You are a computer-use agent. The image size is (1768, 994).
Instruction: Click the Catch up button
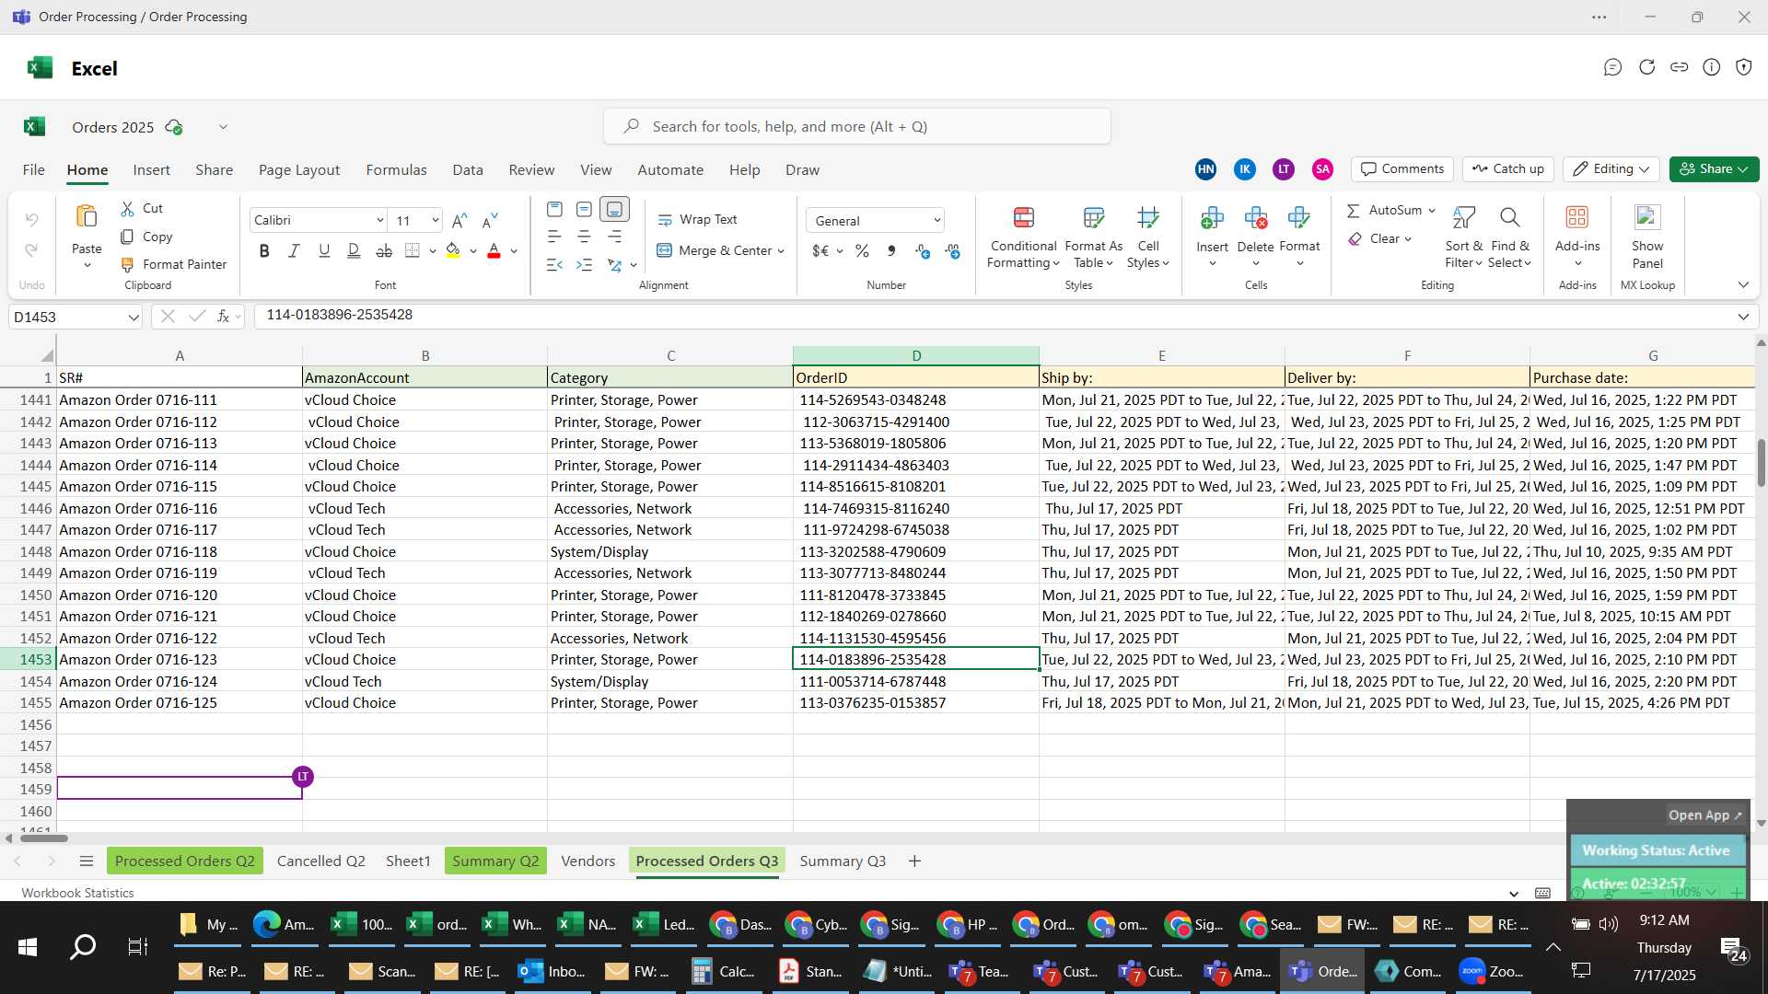click(x=1508, y=169)
